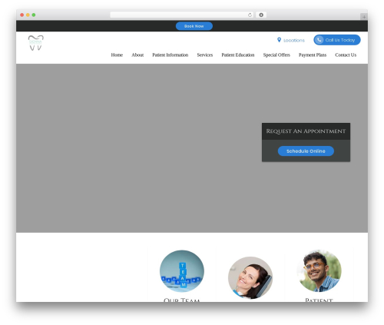Click the browser reload icon
This screenshot has height=325, width=384.
250,15
